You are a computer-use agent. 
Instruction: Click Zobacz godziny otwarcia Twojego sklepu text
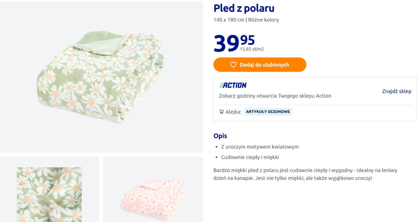[x=275, y=96]
